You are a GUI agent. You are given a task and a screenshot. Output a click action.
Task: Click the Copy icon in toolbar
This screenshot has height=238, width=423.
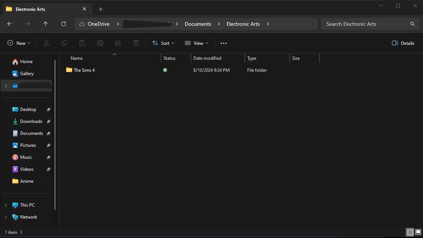[64, 43]
